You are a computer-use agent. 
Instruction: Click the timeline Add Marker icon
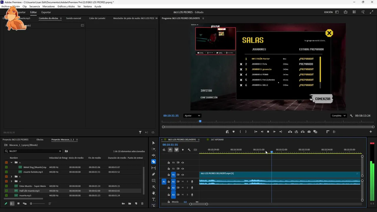(x=183, y=150)
